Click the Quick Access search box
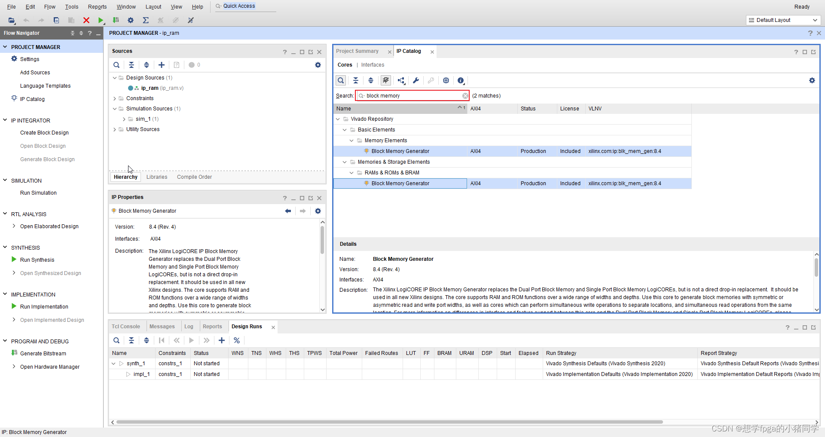The height and width of the screenshot is (437, 825). [246, 6]
